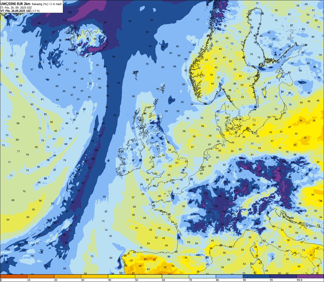Click the humidity value '25' over northwest Spain
324x282 pixels.
pos(140,266)
